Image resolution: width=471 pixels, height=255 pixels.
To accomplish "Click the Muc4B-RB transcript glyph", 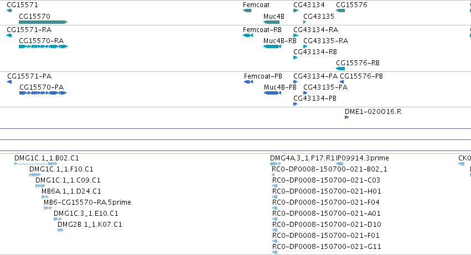I will tap(272, 46).
